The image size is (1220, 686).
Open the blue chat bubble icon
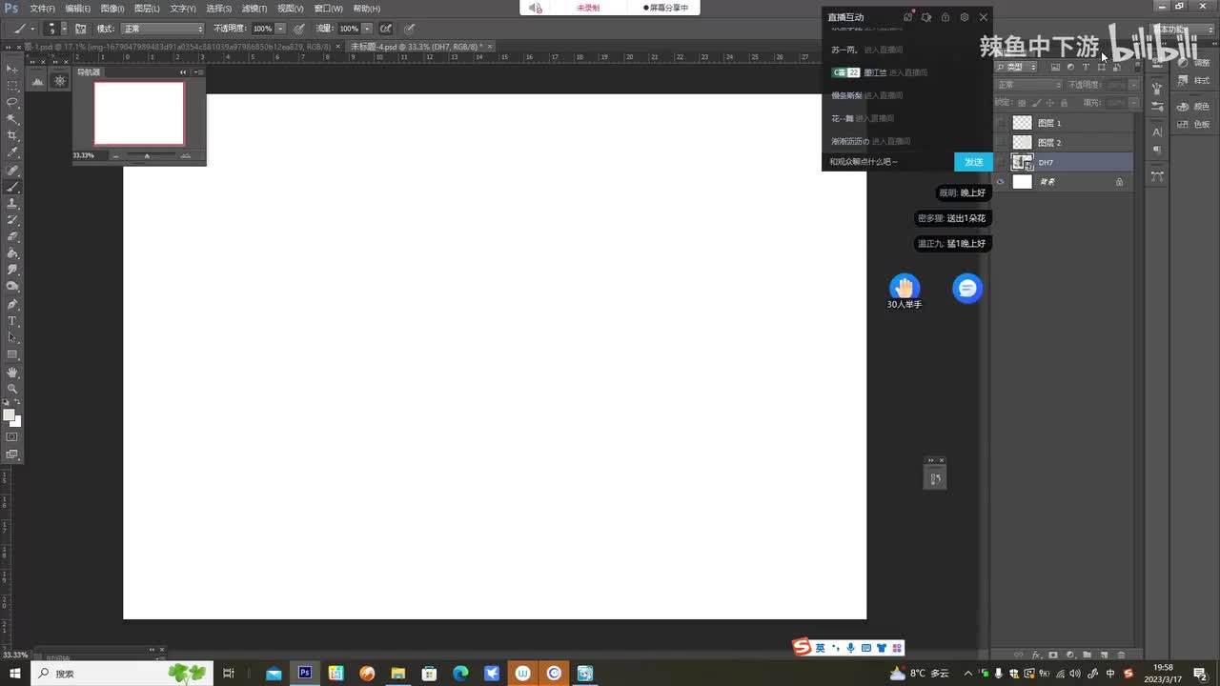[x=967, y=288]
